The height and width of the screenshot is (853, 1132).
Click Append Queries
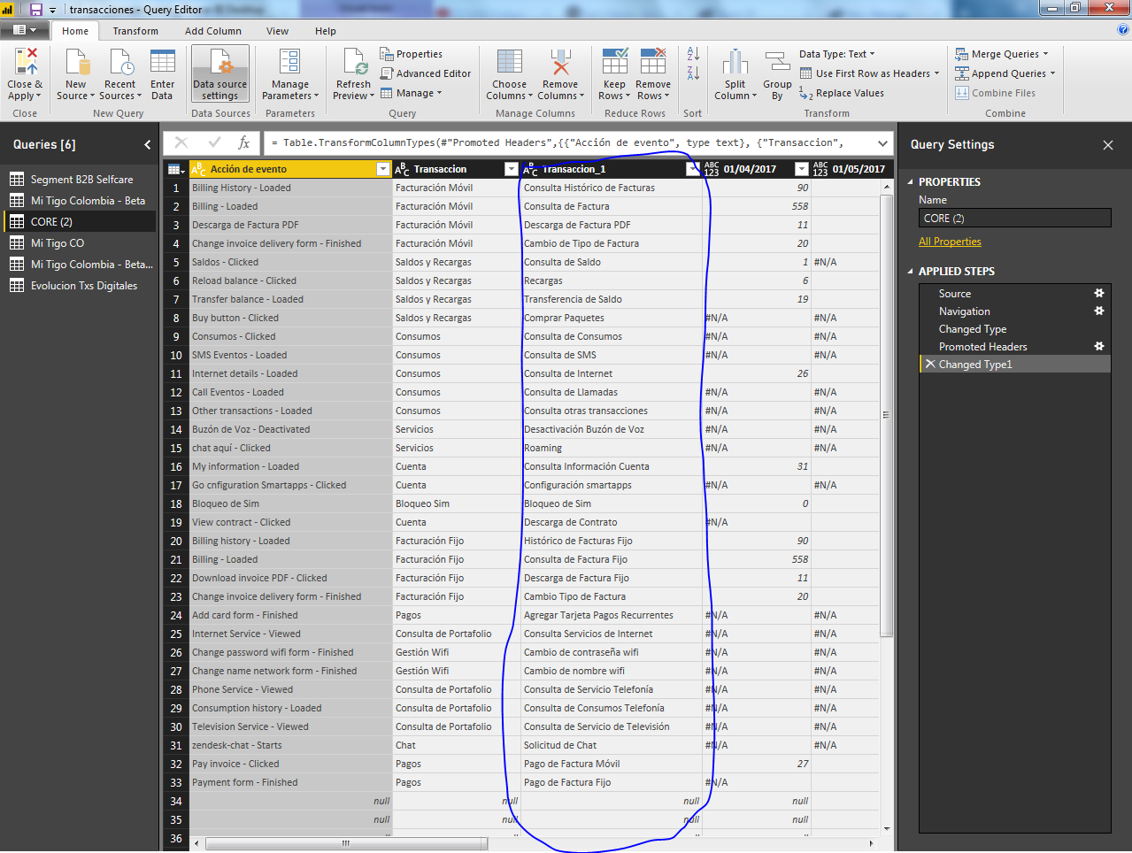[1005, 73]
